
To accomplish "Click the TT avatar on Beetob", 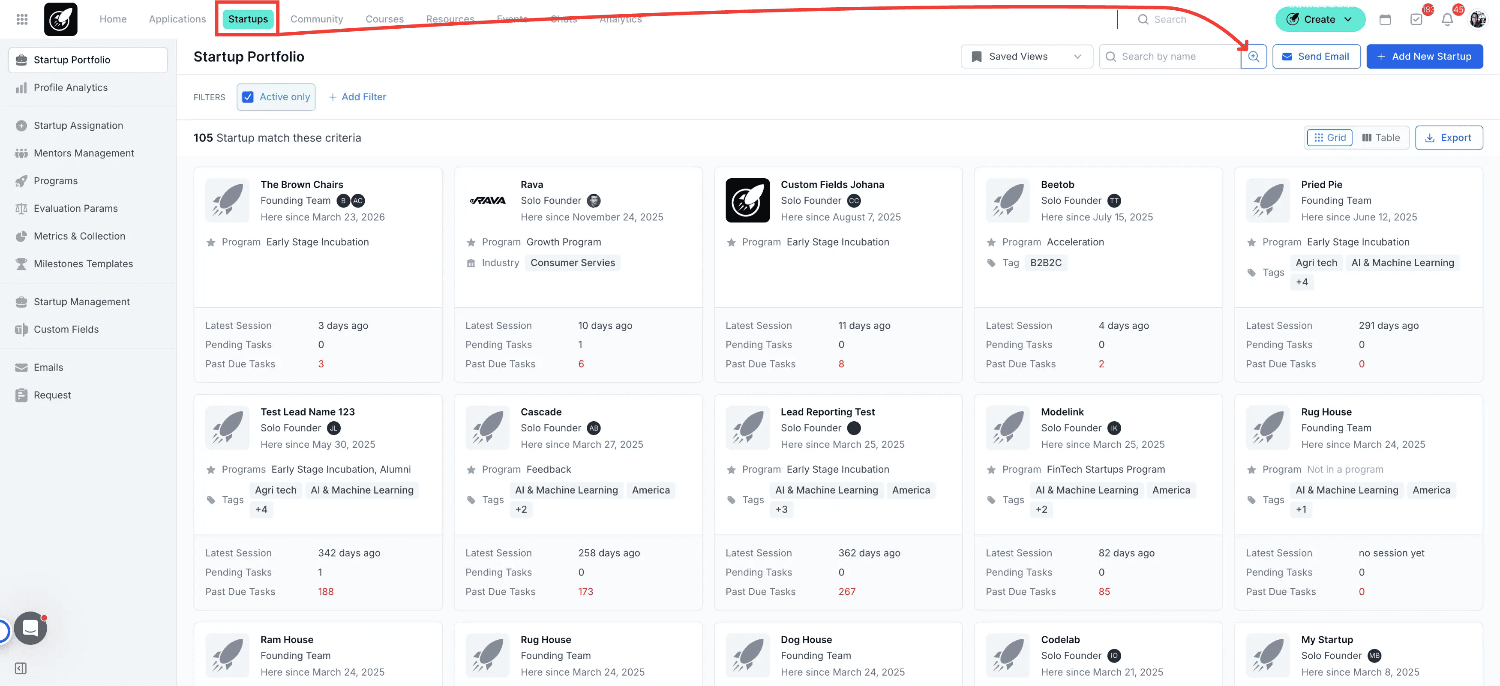I will [x=1114, y=201].
